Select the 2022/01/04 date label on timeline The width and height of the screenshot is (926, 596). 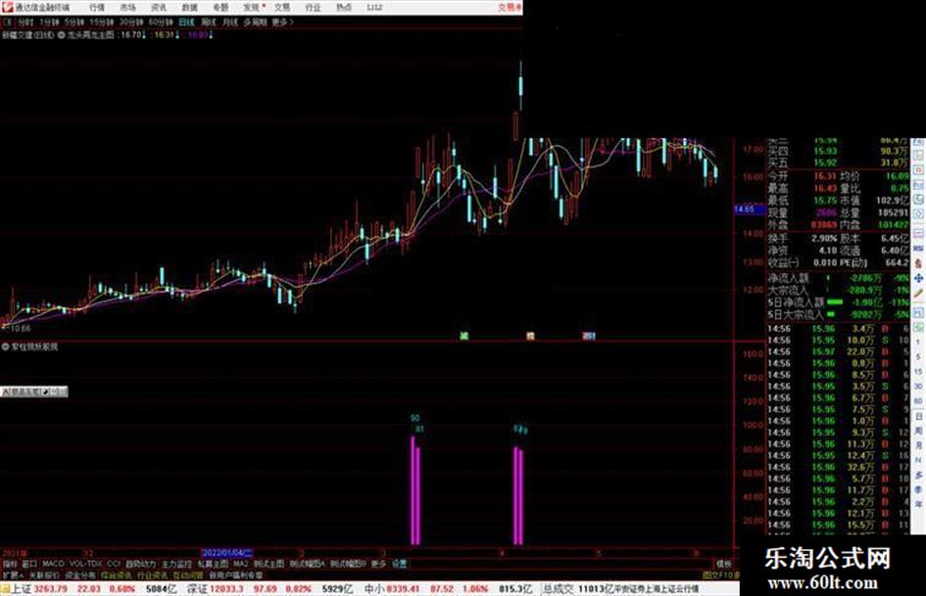(227, 553)
